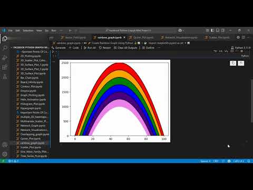Open Time_Series_Plot.ipynb in Explorer
The width and height of the screenshot is (253, 190).
[34, 156]
